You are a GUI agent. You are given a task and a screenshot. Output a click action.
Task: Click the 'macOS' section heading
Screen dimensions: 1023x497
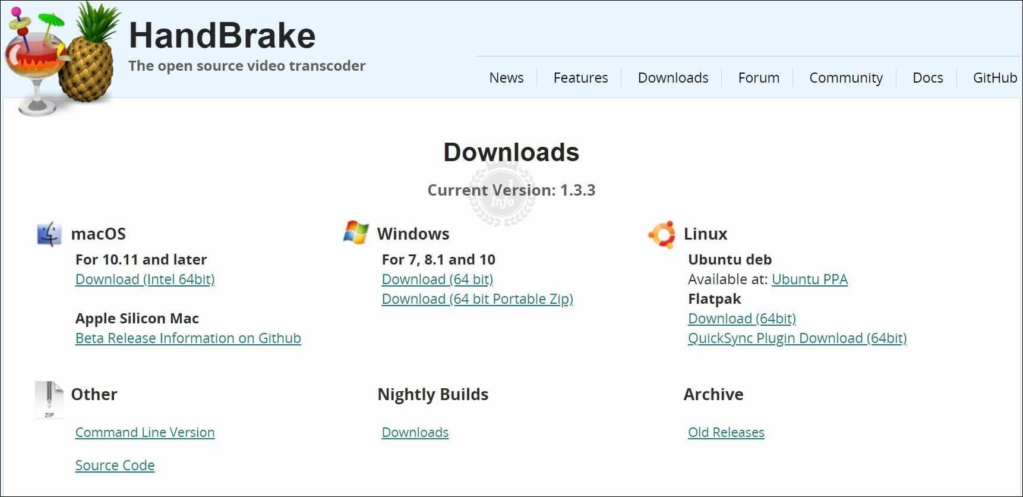click(x=99, y=234)
